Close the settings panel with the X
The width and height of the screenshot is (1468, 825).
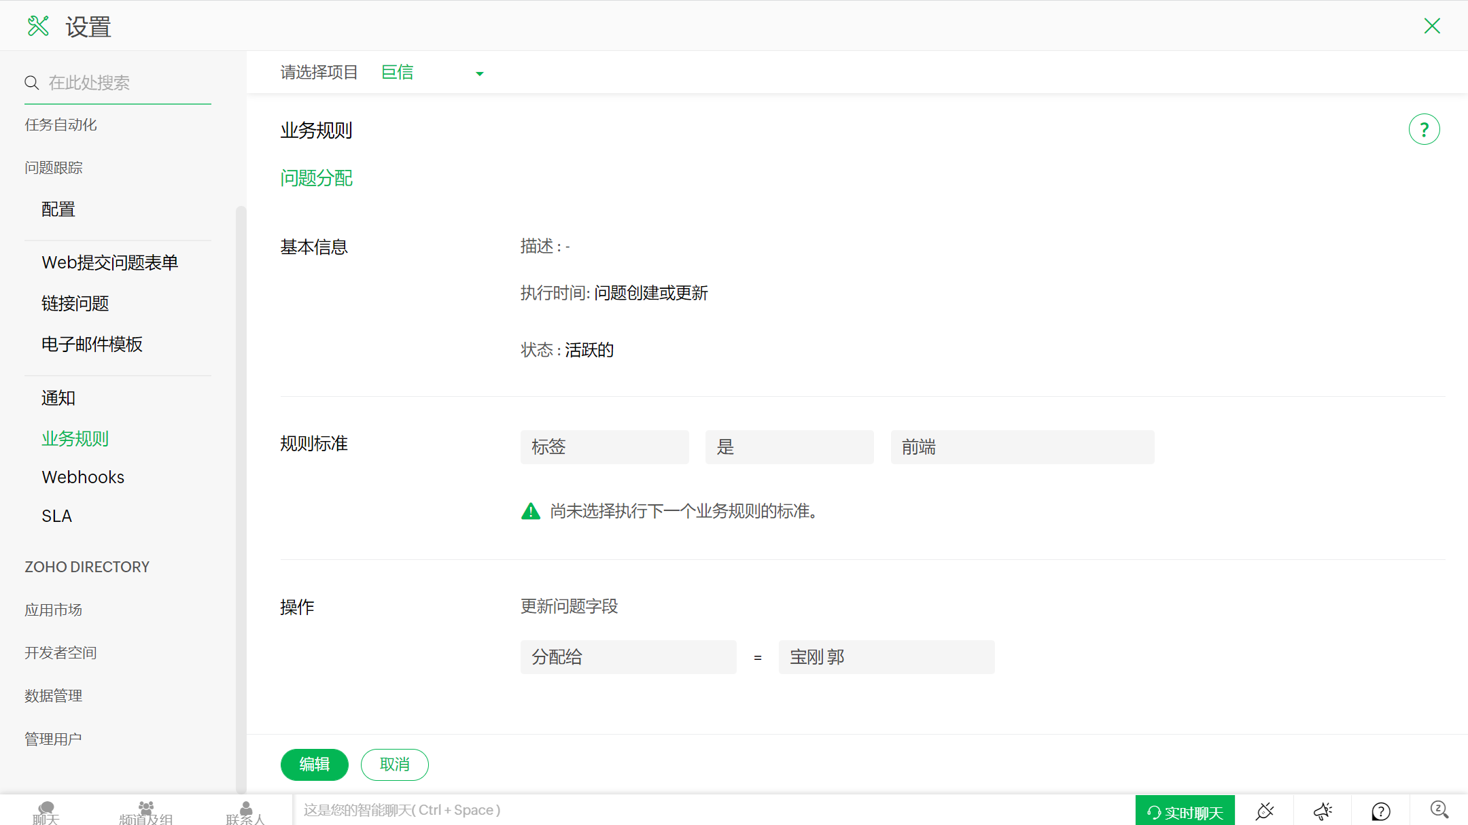pyautogui.click(x=1432, y=27)
